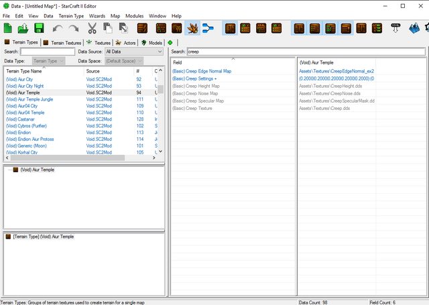Click the Undo arrow icon
Viewport: 429px width, 305px height.
(x=58, y=28)
